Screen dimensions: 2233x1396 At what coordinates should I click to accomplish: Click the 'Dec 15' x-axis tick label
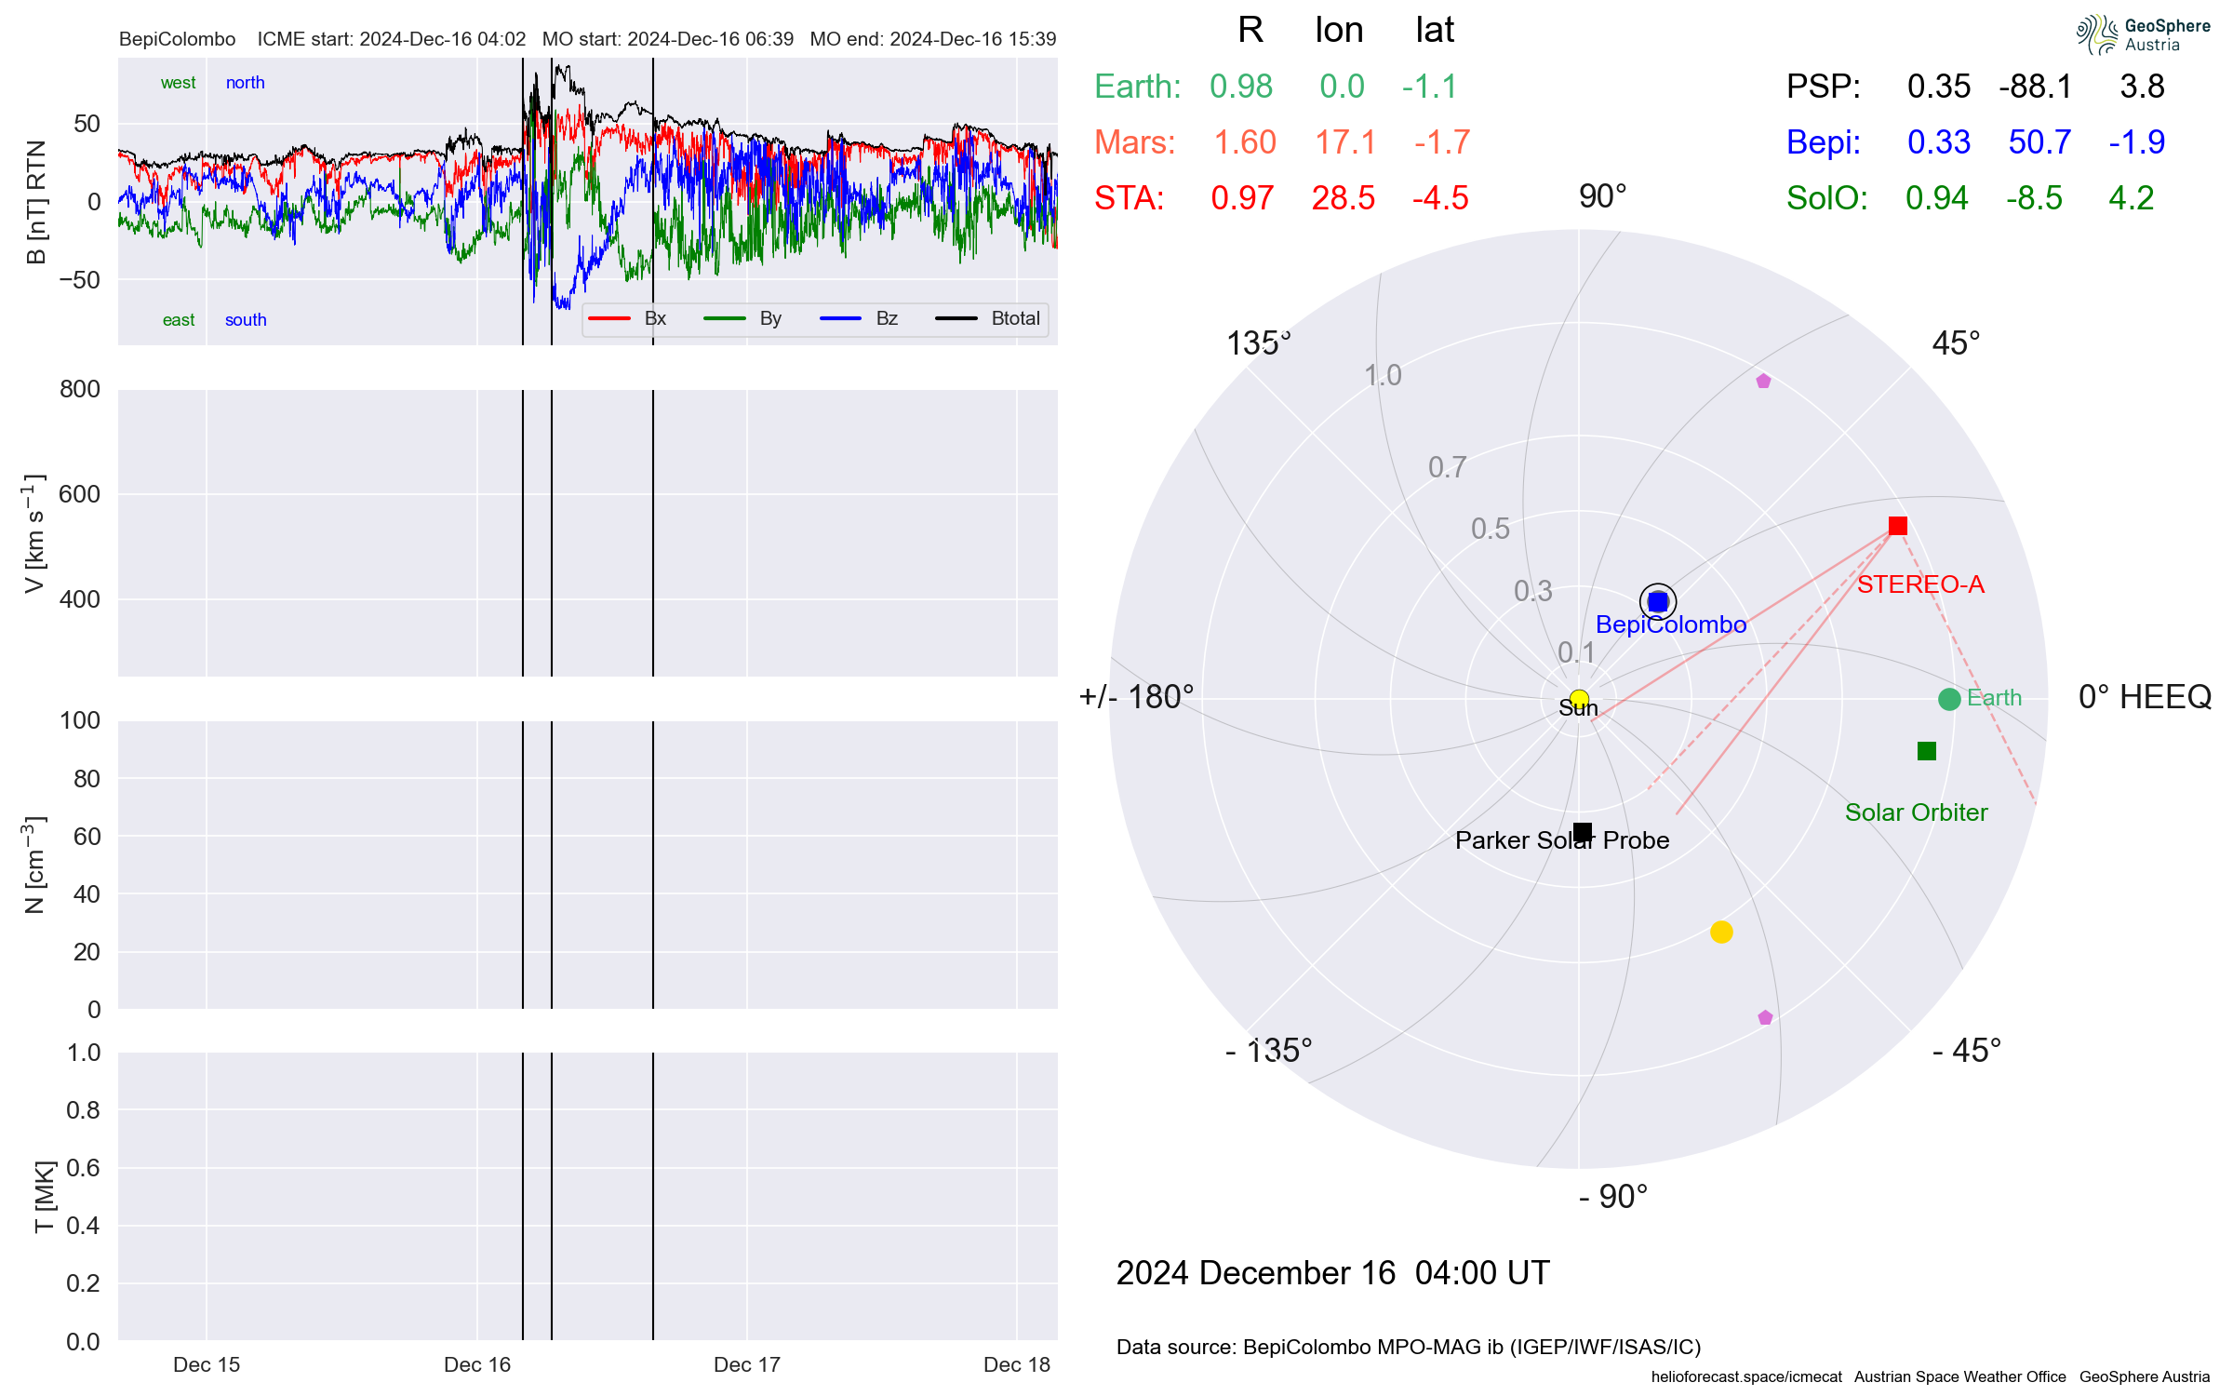(207, 1364)
